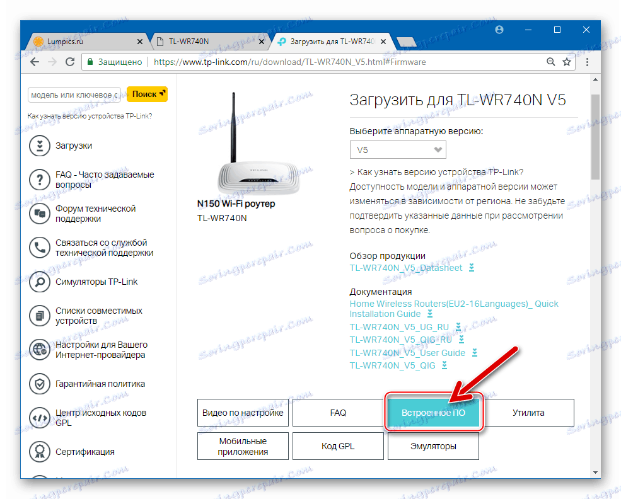Click the zoom magnifier icon in address bar
This screenshot has height=499, width=621.
click(x=550, y=62)
